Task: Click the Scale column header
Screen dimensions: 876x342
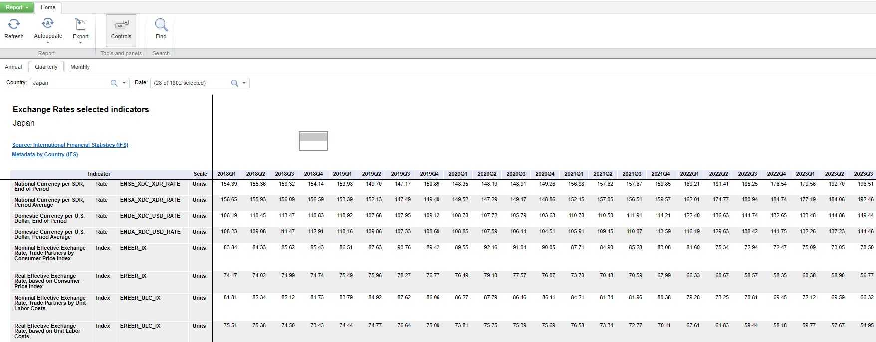Action: click(200, 174)
